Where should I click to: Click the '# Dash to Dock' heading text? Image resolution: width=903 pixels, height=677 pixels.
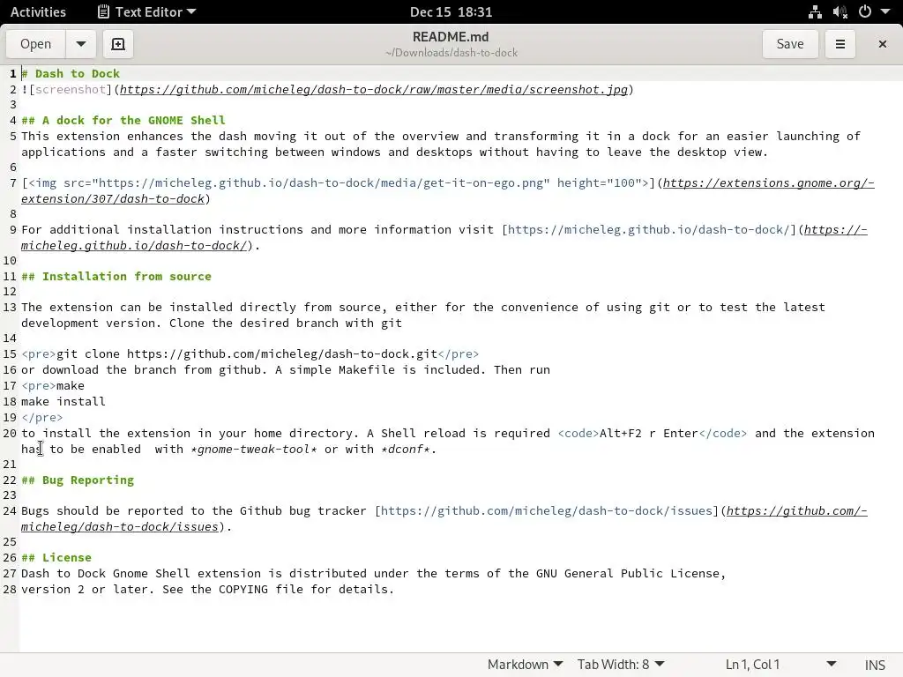click(71, 74)
